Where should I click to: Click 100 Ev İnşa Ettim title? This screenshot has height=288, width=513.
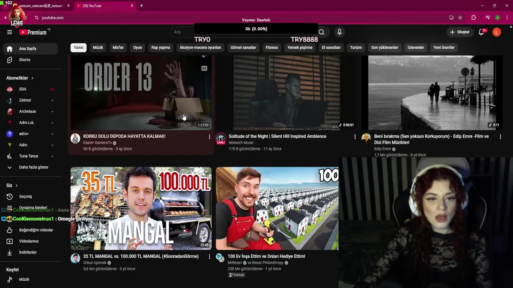(267, 256)
